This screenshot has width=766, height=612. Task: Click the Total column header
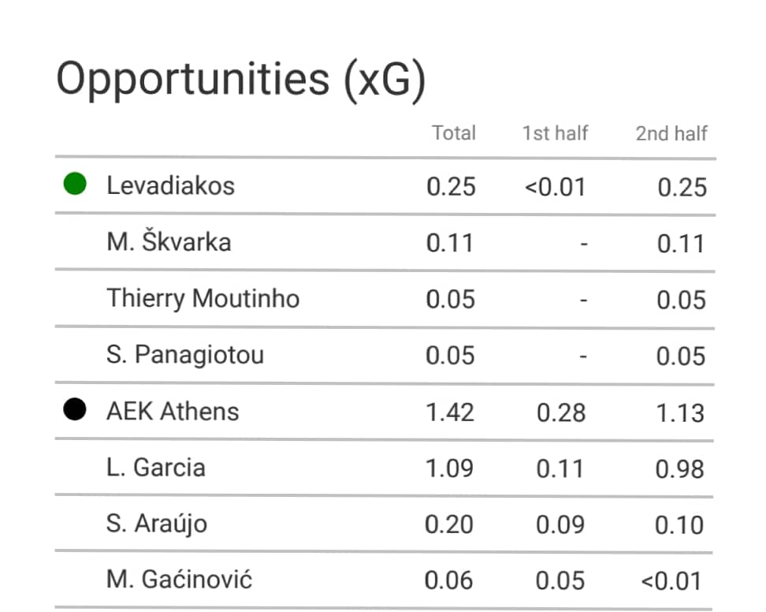[454, 133]
